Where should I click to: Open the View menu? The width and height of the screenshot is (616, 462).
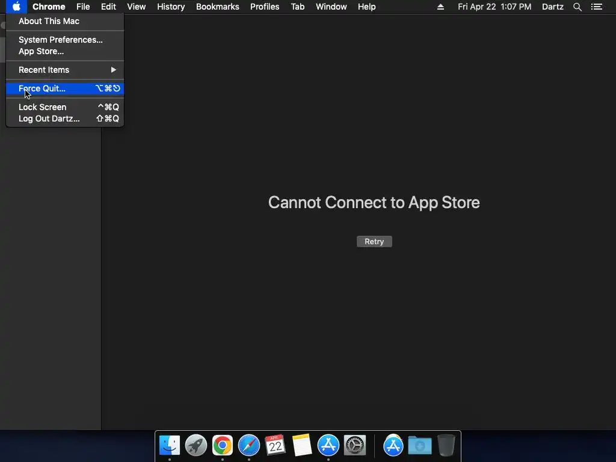pos(137,7)
